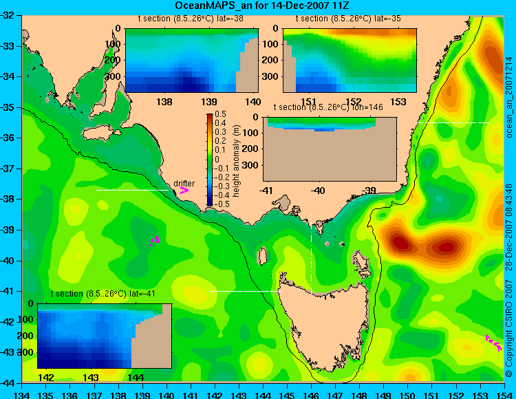
Task: Select the white dashed section line at latitude -35
Action: tap(453, 122)
